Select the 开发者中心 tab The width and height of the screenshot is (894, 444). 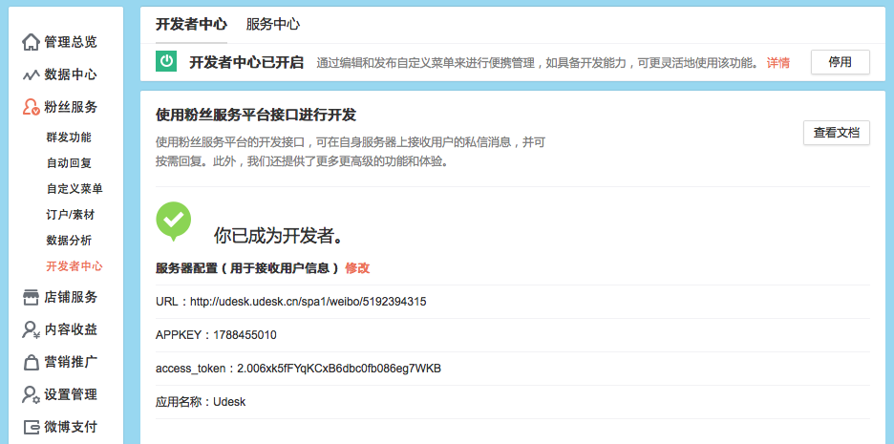click(x=191, y=24)
